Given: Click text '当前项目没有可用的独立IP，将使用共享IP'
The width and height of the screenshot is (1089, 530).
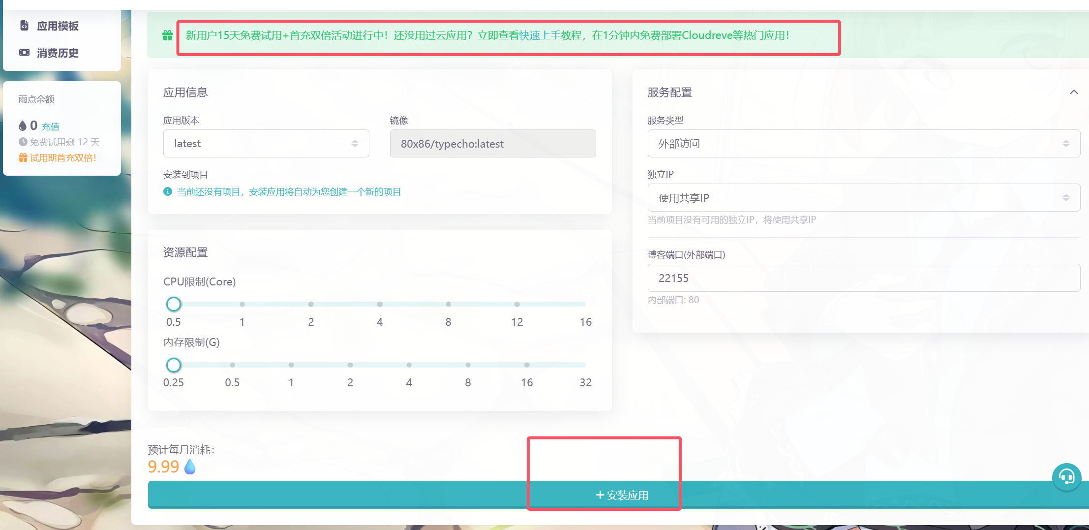Looking at the screenshot, I should 731,219.
